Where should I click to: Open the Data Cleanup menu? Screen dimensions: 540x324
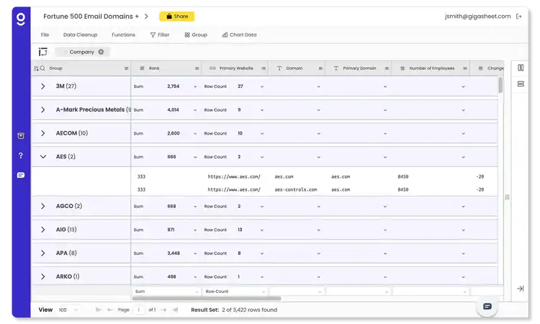pyautogui.click(x=80, y=35)
